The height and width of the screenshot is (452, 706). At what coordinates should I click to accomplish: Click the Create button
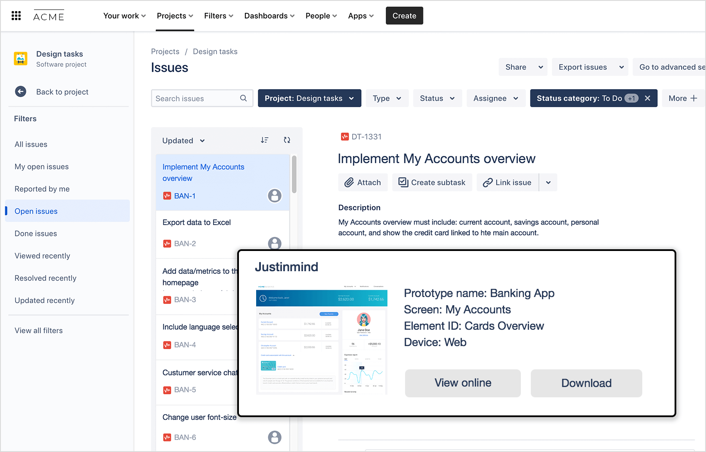coord(404,16)
